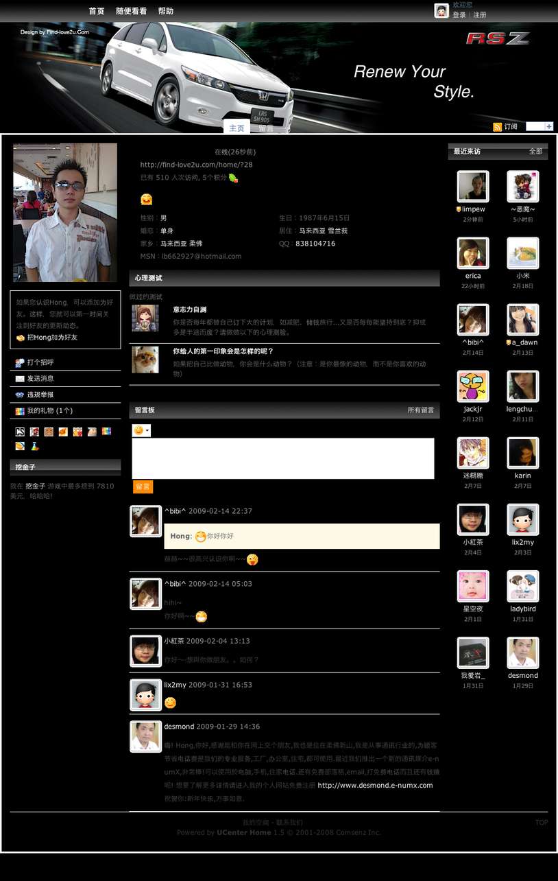Click the green credit leaf icon after 5个积分

[x=233, y=178]
